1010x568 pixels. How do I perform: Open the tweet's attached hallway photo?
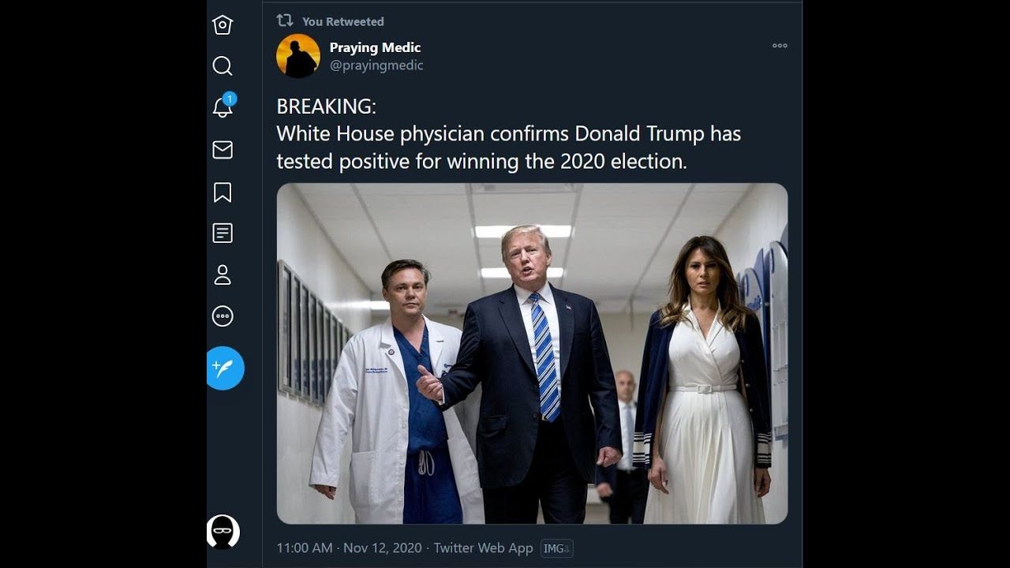tap(532, 353)
